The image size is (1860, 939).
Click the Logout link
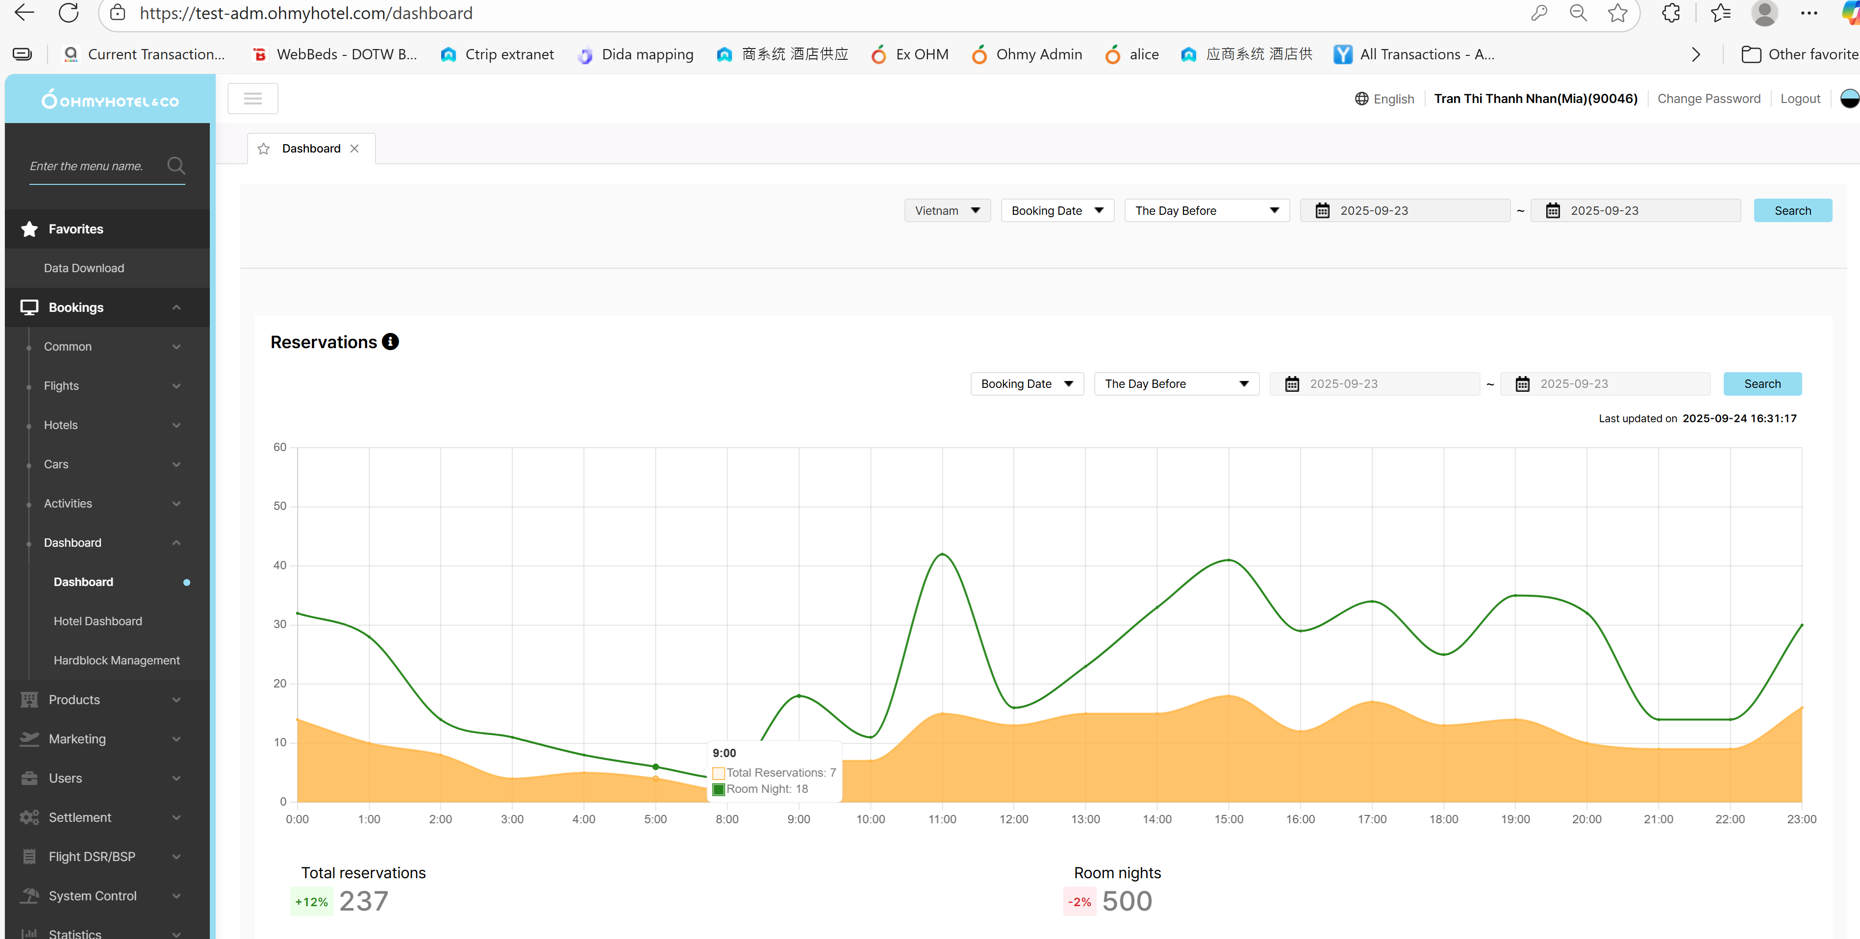(1799, 99)
